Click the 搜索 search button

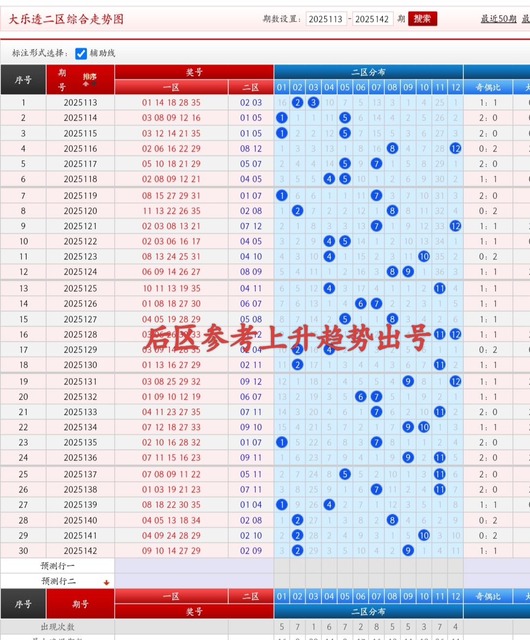click(x=422, y=19)
